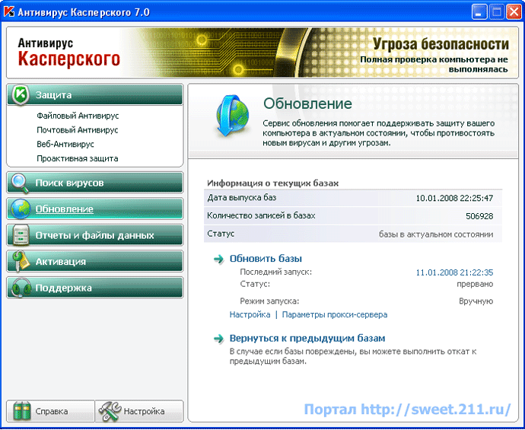This screenshot has width=525, height=430.
Task: Open the Поиск вирусов section
Action: point(95,183)
